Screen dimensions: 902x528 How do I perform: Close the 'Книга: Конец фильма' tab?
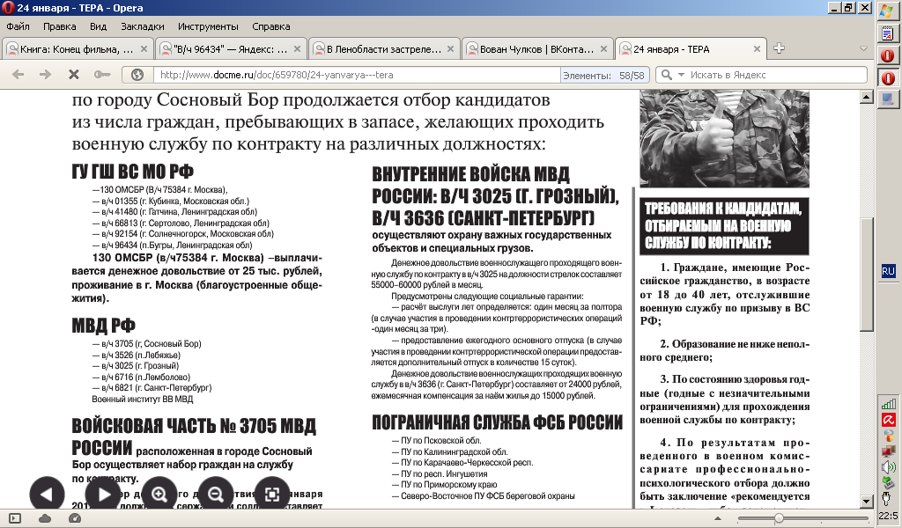pyautogui.click(x=144, y=49)
